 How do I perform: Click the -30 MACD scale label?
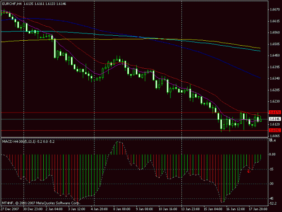[x=271, y=184]
